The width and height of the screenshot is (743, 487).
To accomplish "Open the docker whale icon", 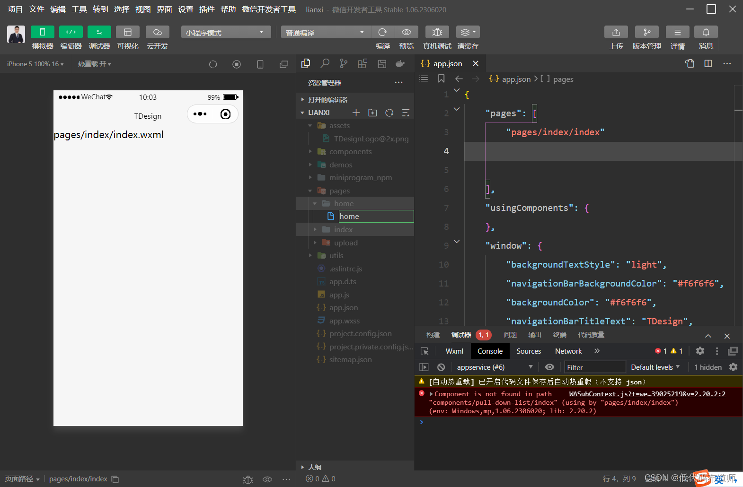I will 400,63.
